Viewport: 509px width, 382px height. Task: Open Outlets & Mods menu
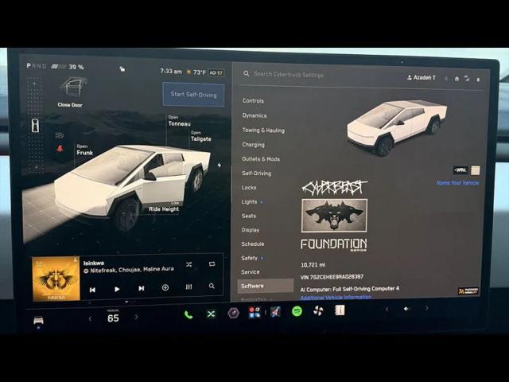click(x=261, y=159)
